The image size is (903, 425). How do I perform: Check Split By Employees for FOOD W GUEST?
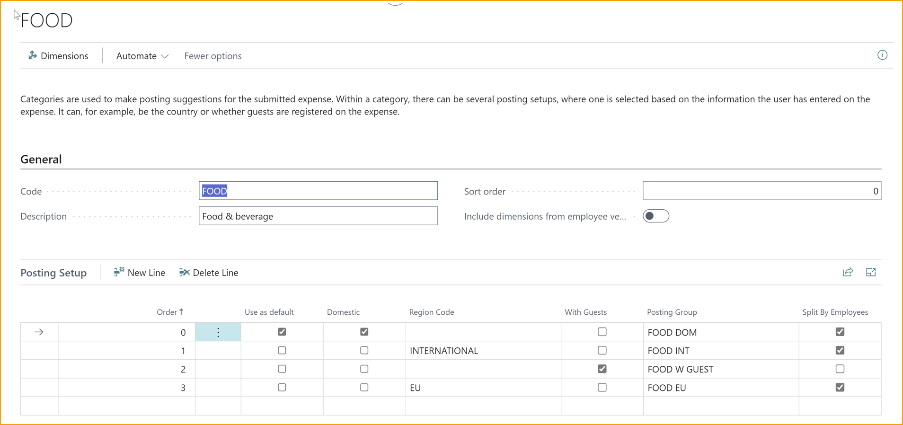(840, 369)
